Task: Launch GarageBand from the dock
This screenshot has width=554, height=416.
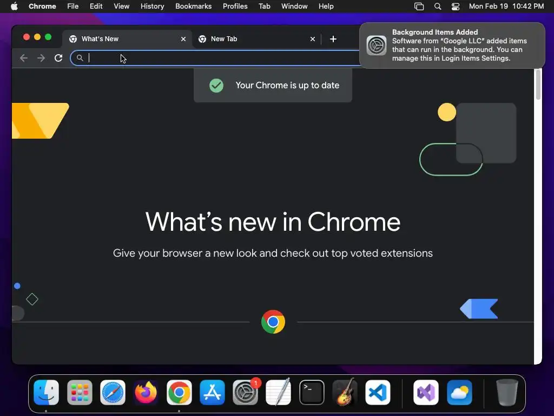Action: click(345, 392)
